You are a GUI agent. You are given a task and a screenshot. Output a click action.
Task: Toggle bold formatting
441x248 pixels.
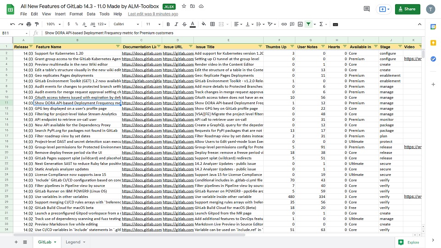point(168,24)
